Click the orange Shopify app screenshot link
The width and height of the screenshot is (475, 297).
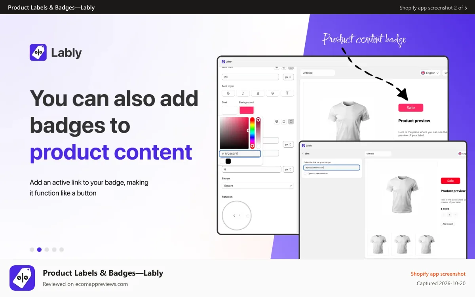[x=438, y=274]
